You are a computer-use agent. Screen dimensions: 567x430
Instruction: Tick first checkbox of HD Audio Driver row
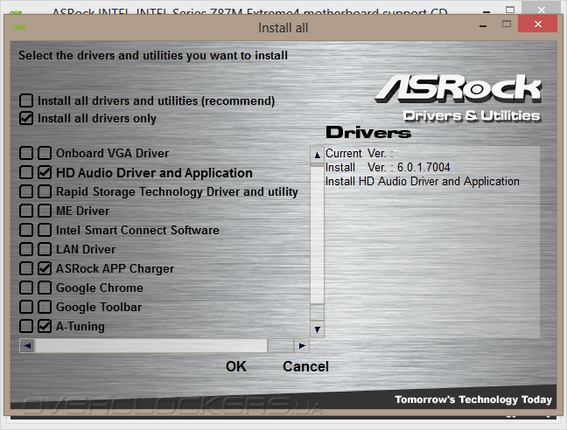(x=26, y=172)
